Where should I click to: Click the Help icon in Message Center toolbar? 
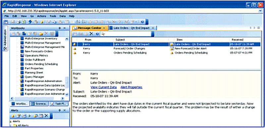[x=97, y=34]
